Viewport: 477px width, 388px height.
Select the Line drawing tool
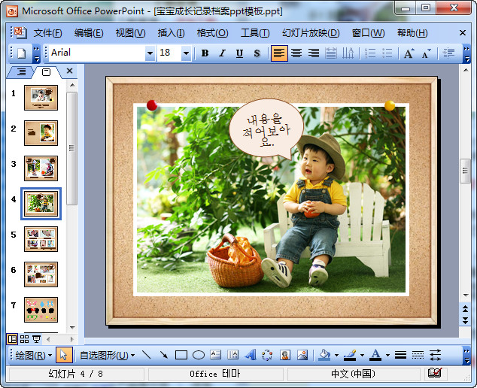click(147, 355)
